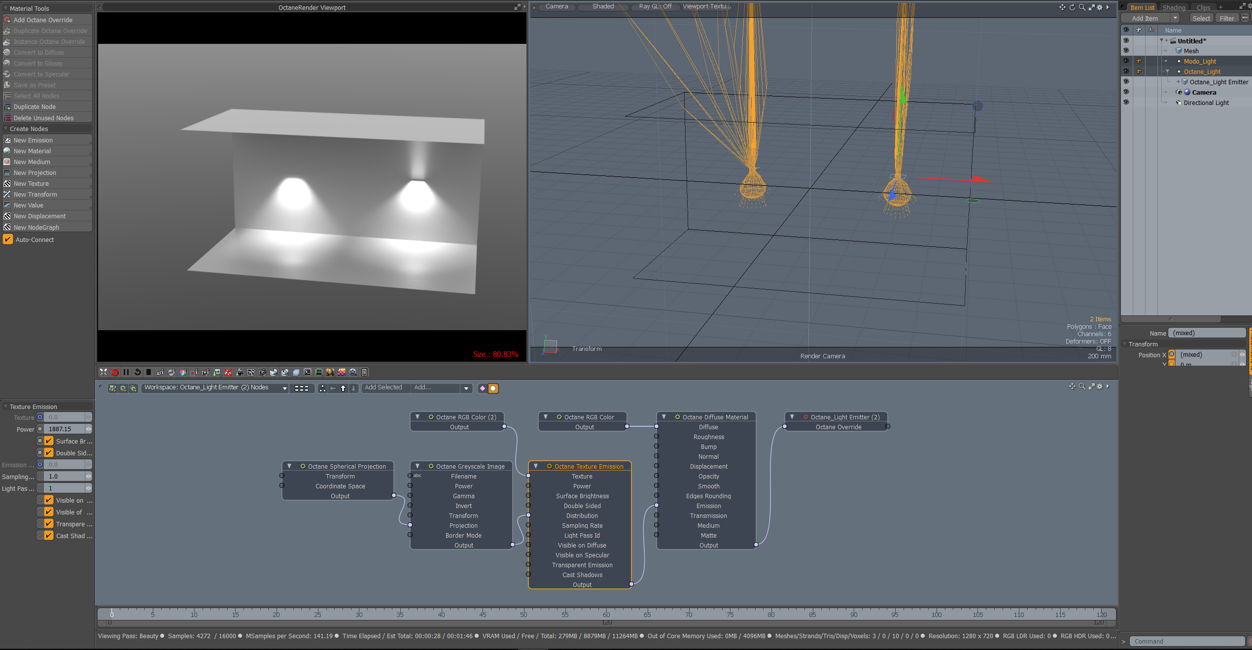Open the Workspace Octane_Light Emitter dropdown
Image resolution: width=1252 pixels, height=650 pixels.
tap(284, 388)
